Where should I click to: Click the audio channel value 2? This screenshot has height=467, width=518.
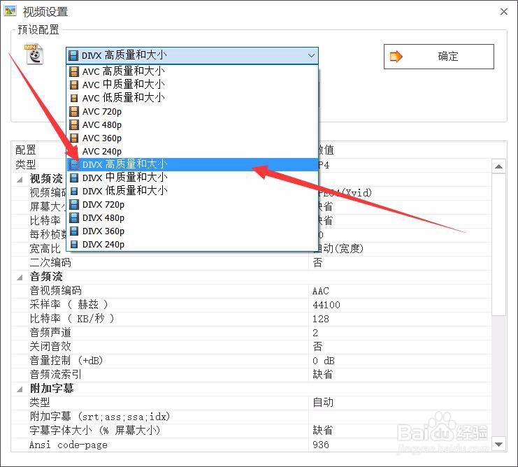315,333
